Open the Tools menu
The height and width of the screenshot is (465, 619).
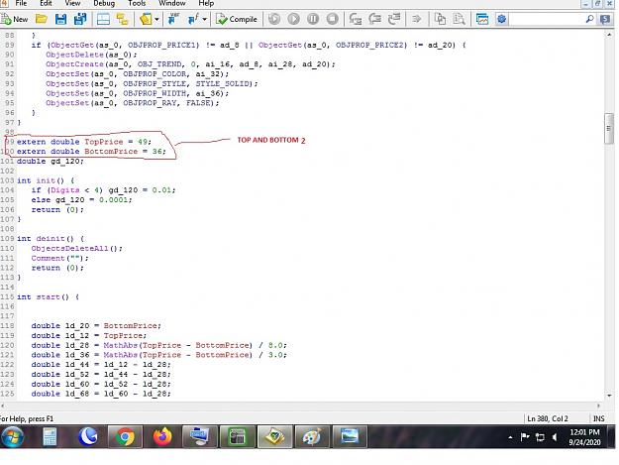coord(137,4)
